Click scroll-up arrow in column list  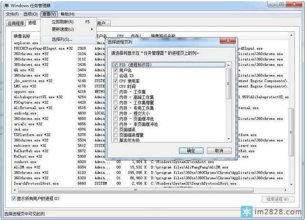[228, 64]
